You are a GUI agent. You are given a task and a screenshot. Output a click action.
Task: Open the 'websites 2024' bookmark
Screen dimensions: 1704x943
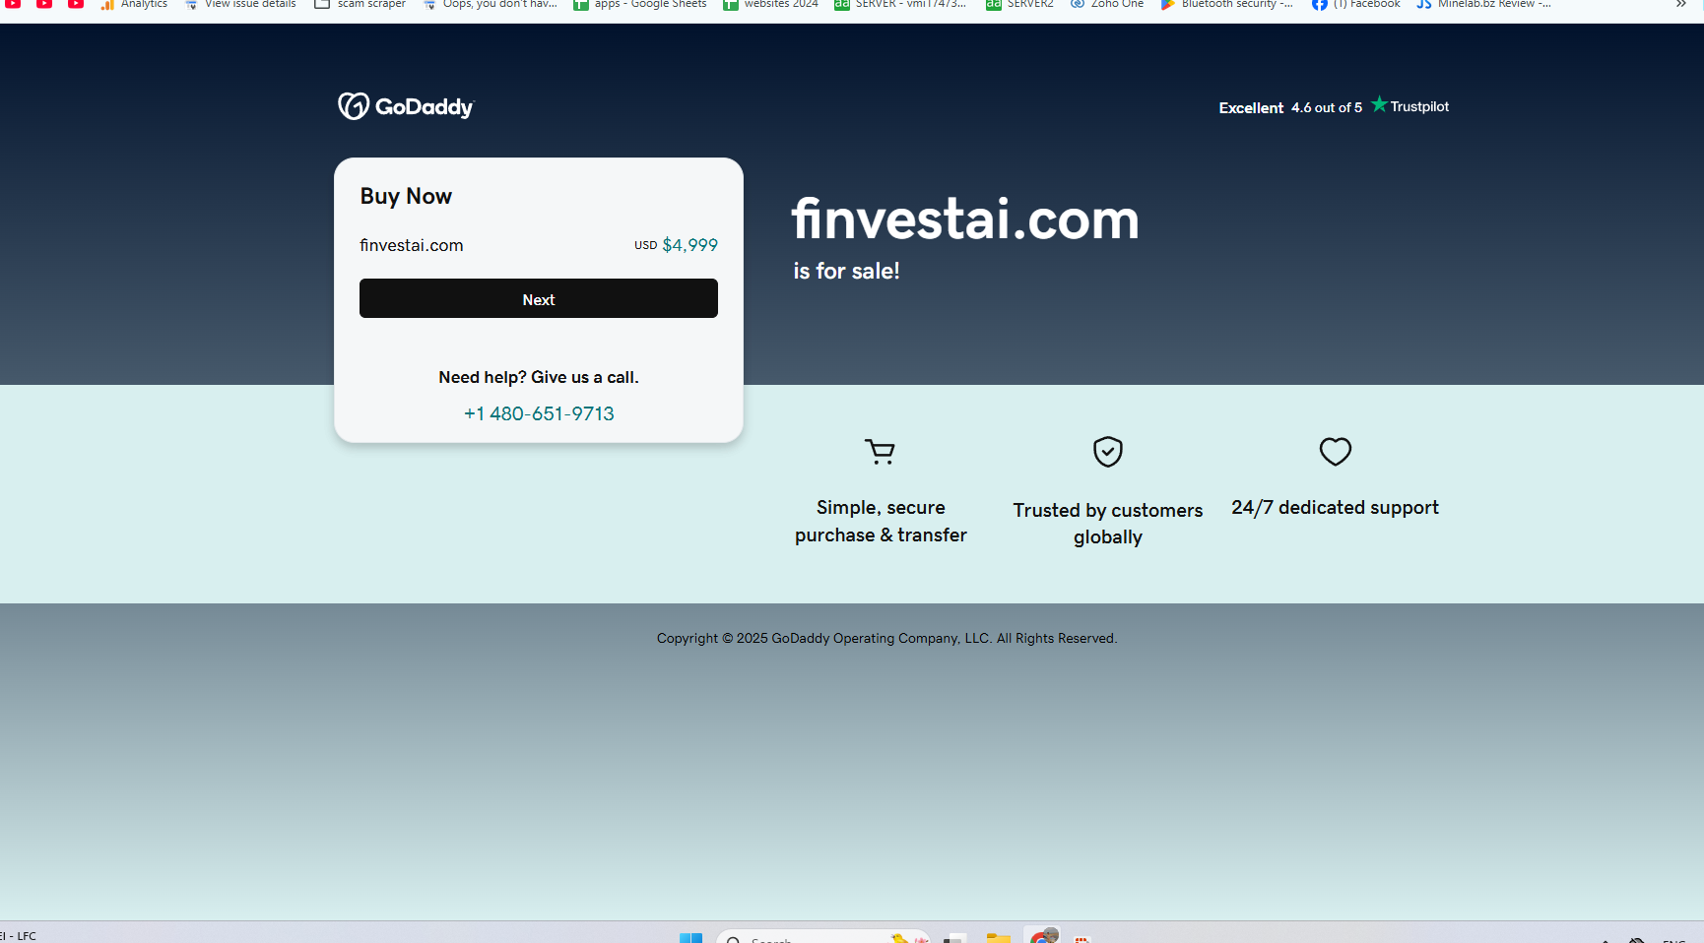click(771, 5)
